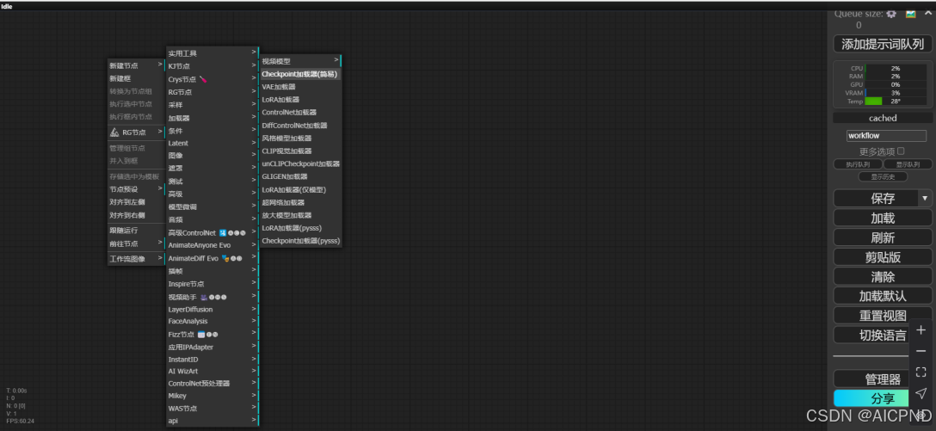Choose Checkpoint加载器(pysss)
The width and height of the screenshot is (936, 431).
tap(300, 241)
